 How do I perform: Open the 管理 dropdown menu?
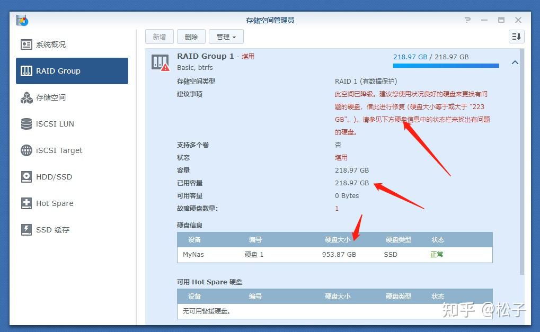pyautogui.click(x=226, y=37)
